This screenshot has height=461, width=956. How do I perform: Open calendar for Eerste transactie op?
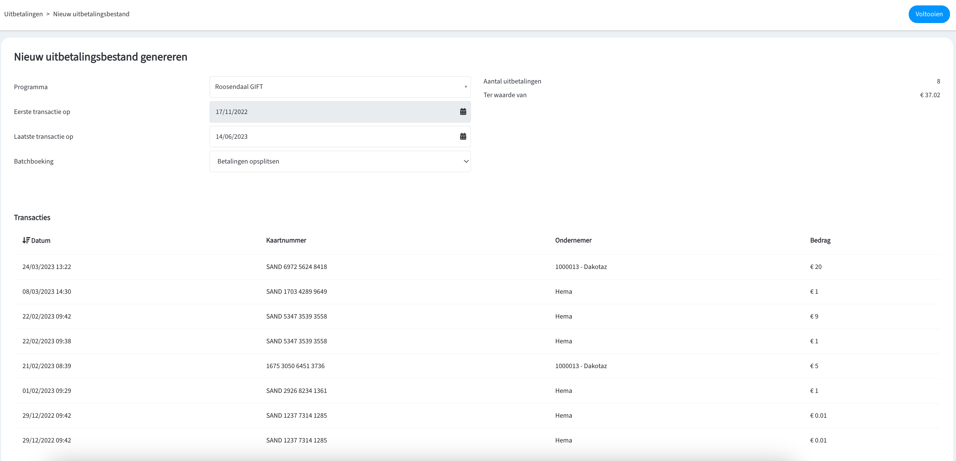click(463, 112)
